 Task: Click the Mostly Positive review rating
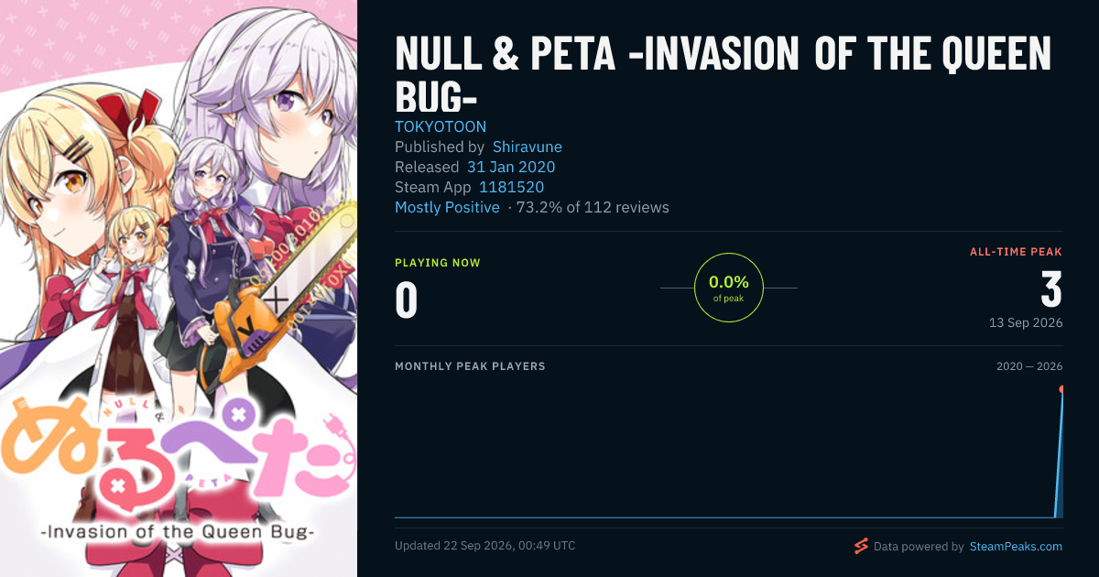pos(447,207)
